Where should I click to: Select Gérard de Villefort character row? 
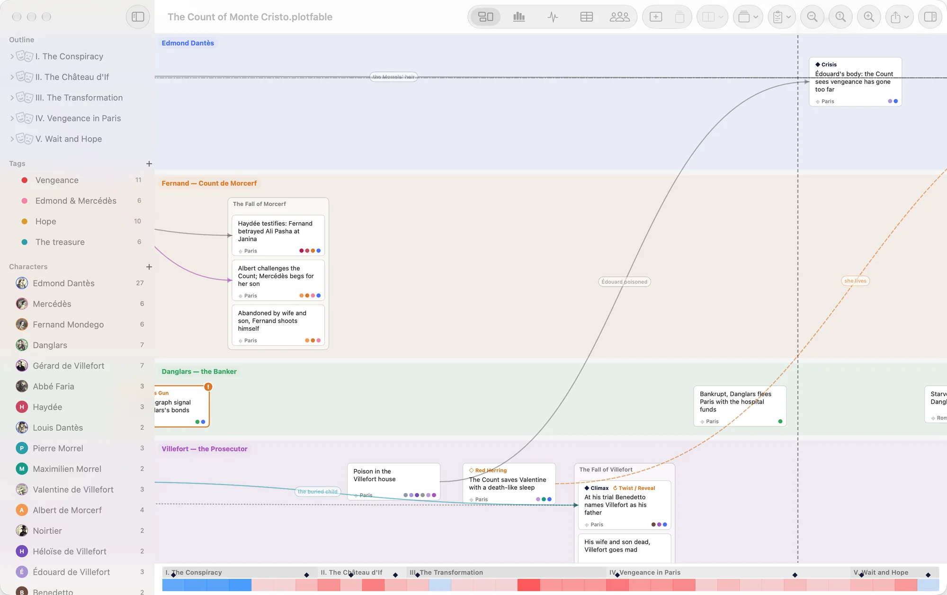77,366
